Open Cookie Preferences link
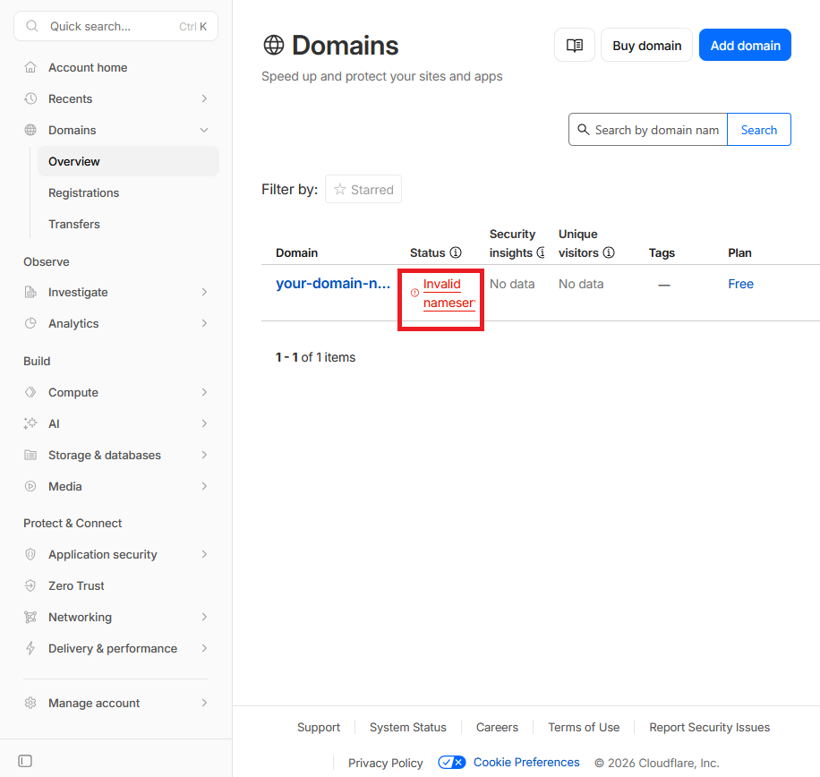 526,763
